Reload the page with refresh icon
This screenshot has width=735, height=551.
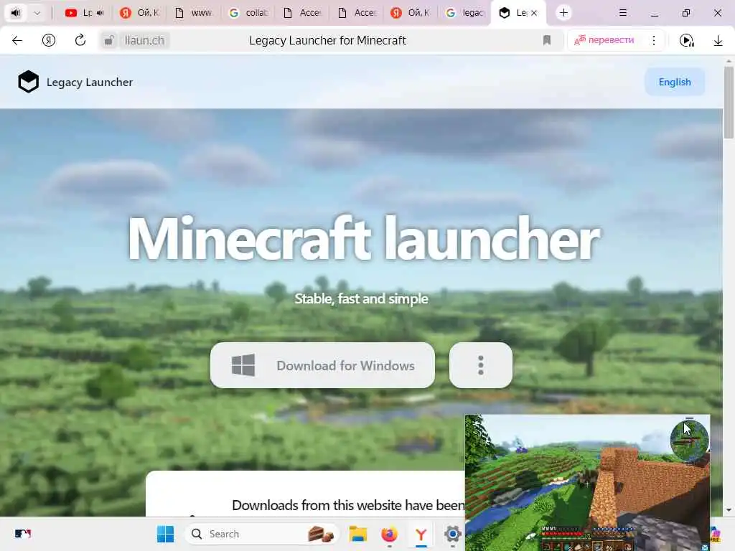pyautogui.click(x=80, y=40)
